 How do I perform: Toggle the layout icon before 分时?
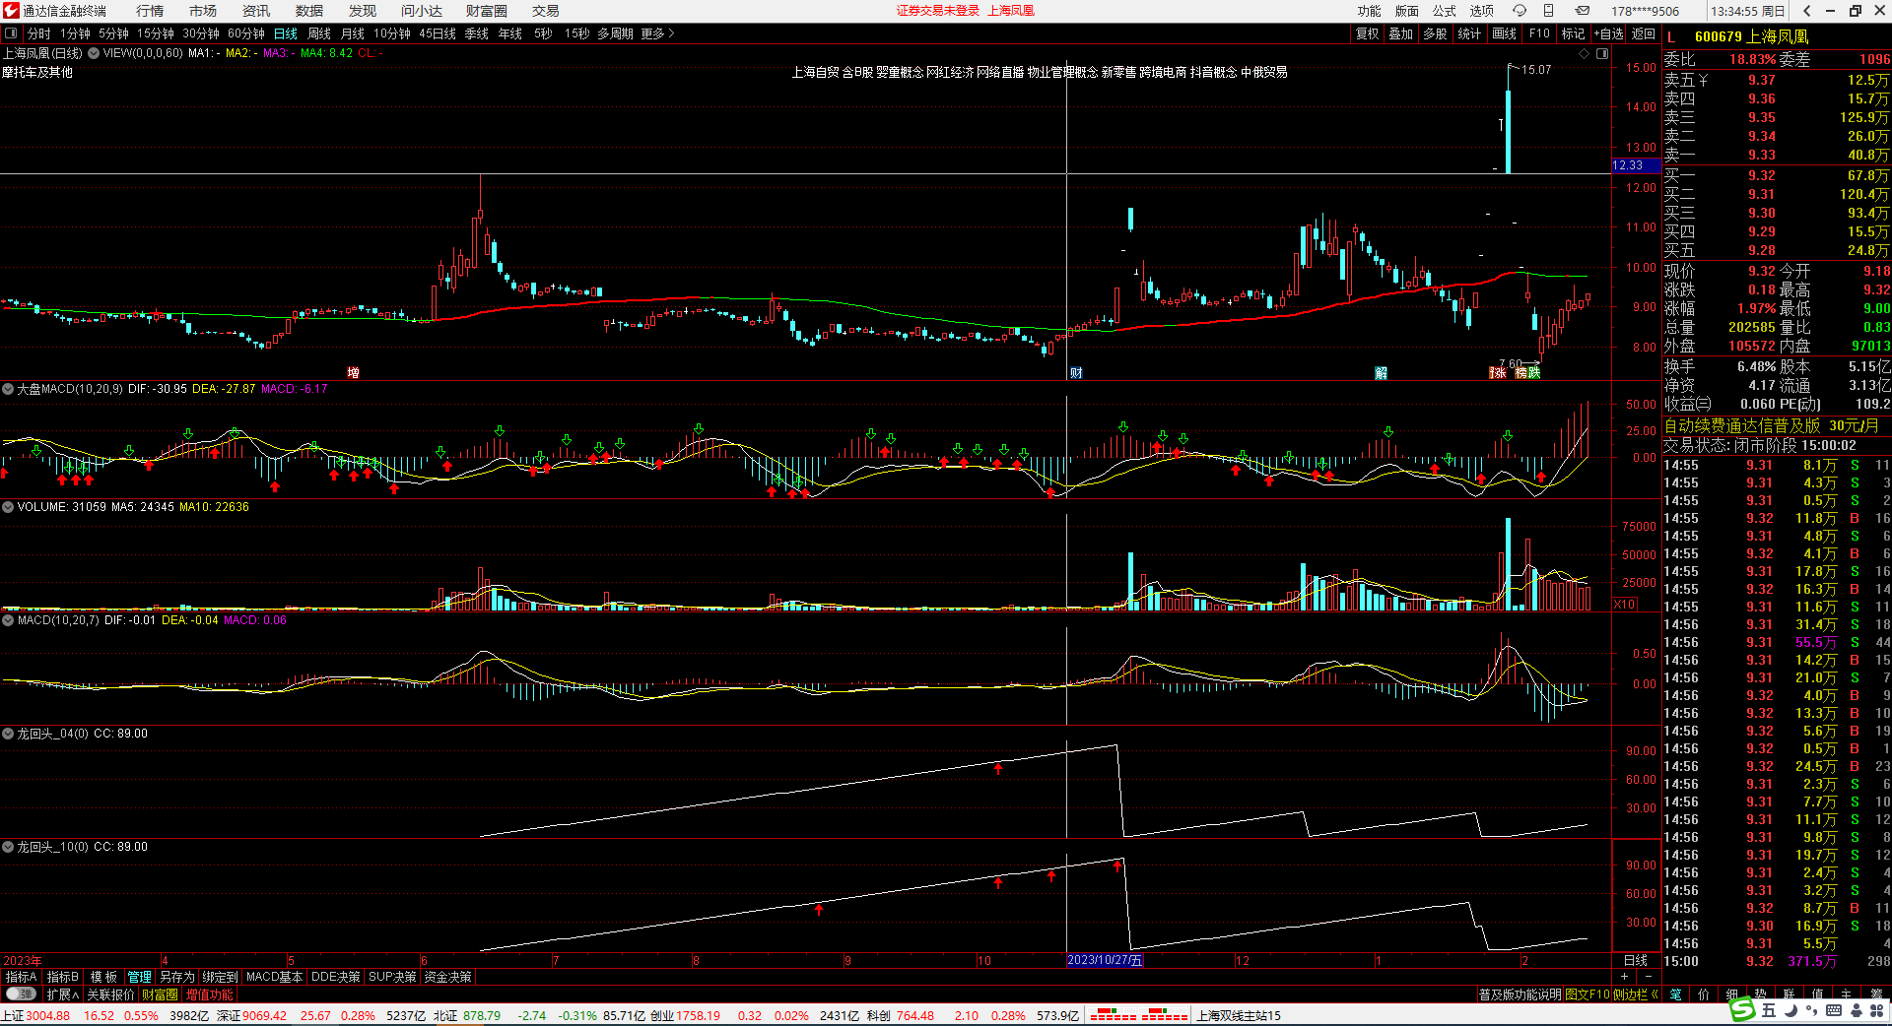(11, 33)
